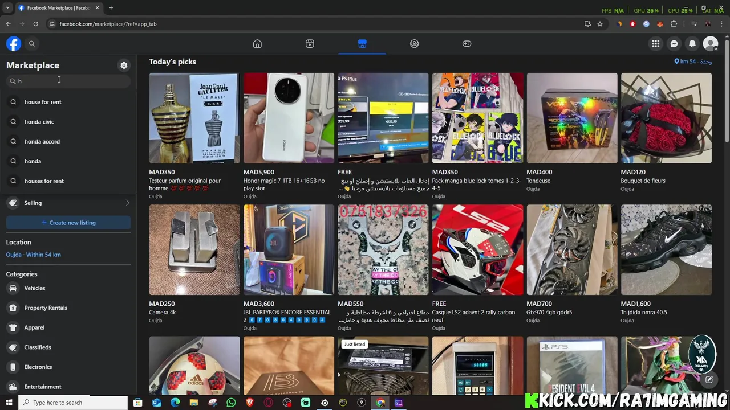Open Gtx970 4gb gddr5 listing thumbnail
The height and width of the screenshot is (410, 730).
pyautogui.click(x=572, y=250)
